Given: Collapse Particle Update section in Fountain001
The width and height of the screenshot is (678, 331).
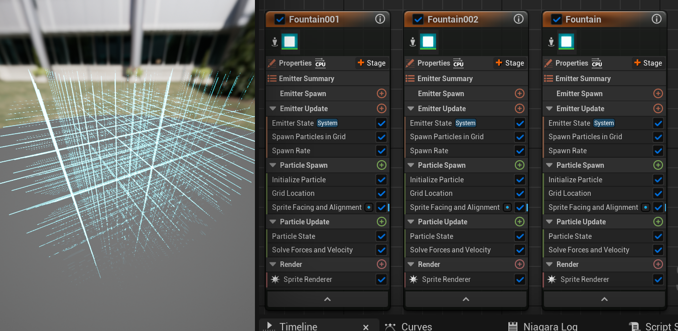Looking at the screenshot, I should click(273, 222).
